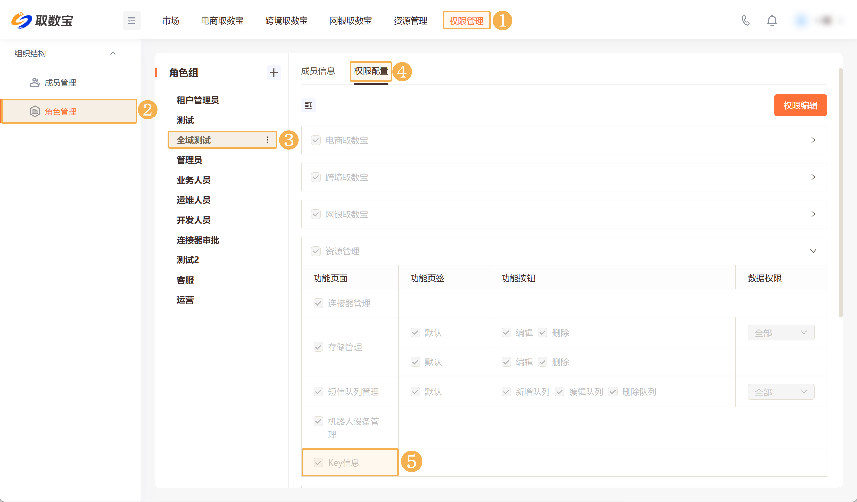Click the collapse-all list icon under 权限配置

coord(308,105)
